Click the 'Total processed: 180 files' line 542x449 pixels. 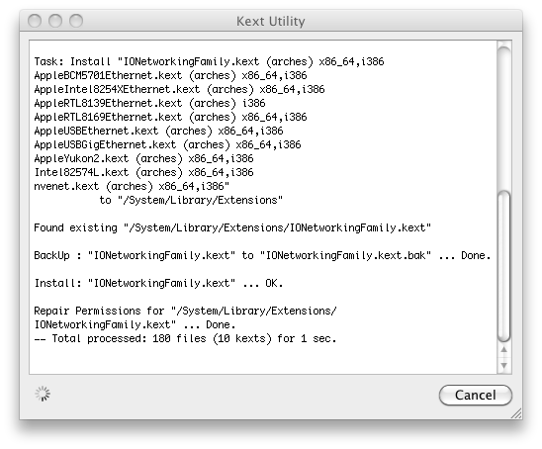185,338
